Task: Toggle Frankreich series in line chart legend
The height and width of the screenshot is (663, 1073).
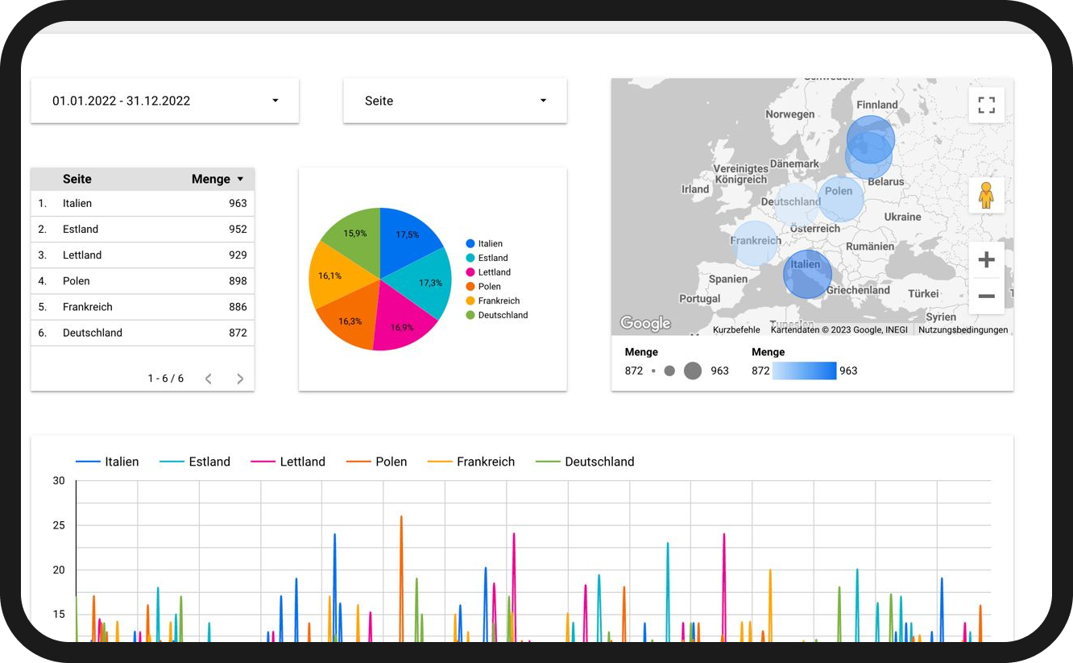Action: 471,462
